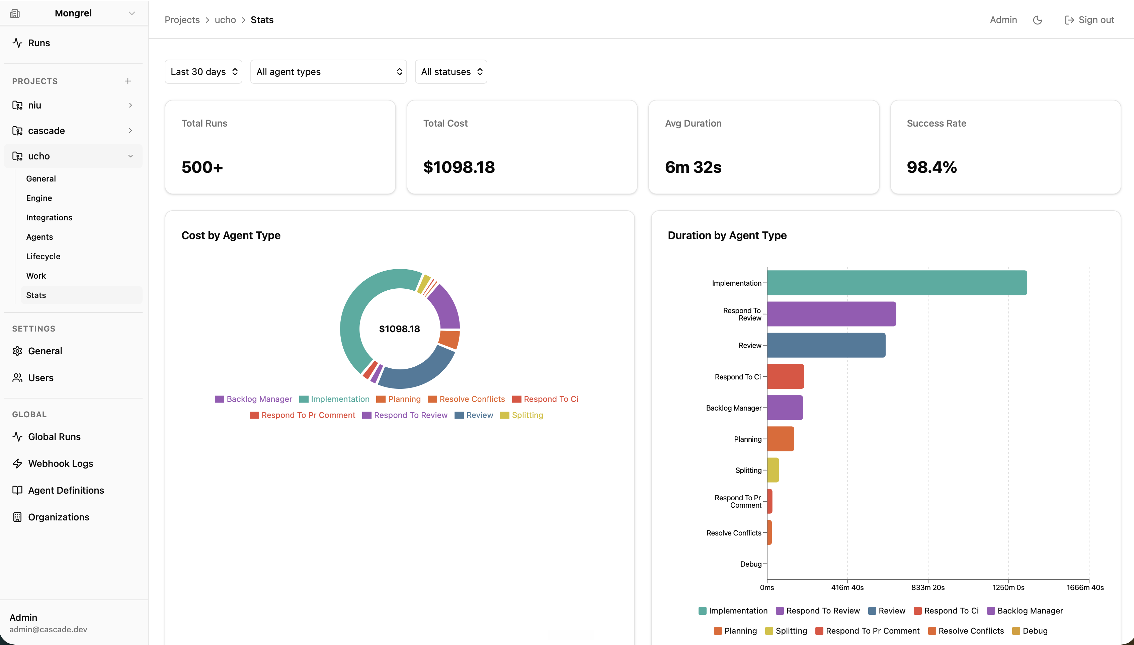Click the Total Runs value 500+
Screen dimensions: 1134x645
pyautogui.click(x=202, y=167)
